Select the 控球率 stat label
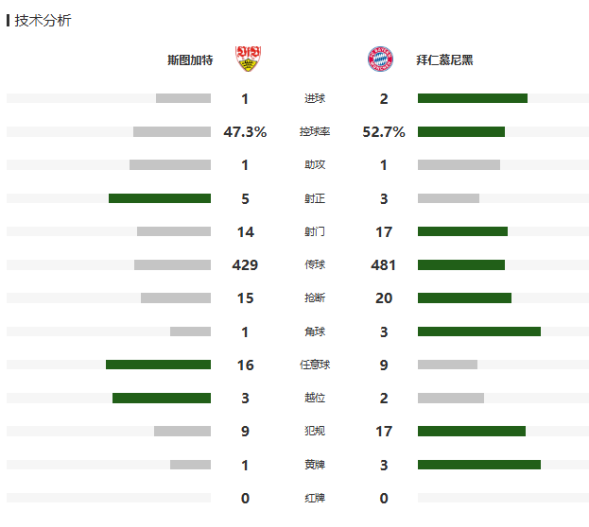Screen dimensions: 589x527 click(x=315, y=132)
